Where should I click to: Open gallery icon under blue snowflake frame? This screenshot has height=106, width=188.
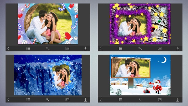coord(68,100)
